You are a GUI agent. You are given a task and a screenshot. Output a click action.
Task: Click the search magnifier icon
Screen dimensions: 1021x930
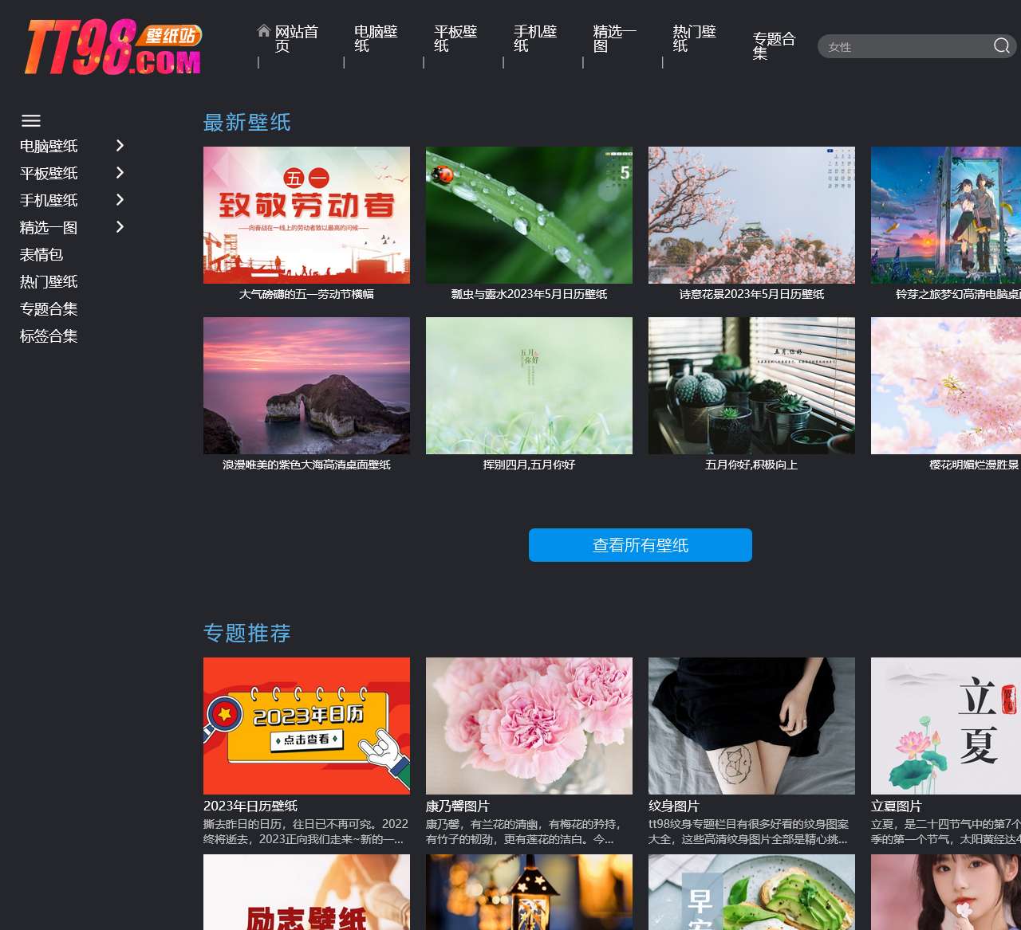tap(1000, 46)
